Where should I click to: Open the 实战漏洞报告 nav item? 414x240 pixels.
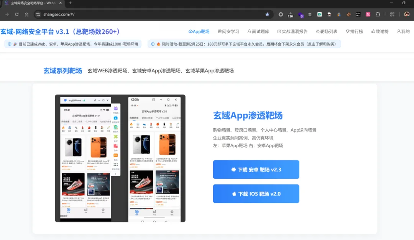point(292,31)
